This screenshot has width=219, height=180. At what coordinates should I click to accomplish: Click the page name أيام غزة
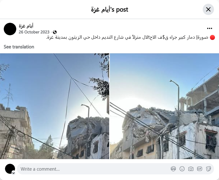click(x=26, y=26)
